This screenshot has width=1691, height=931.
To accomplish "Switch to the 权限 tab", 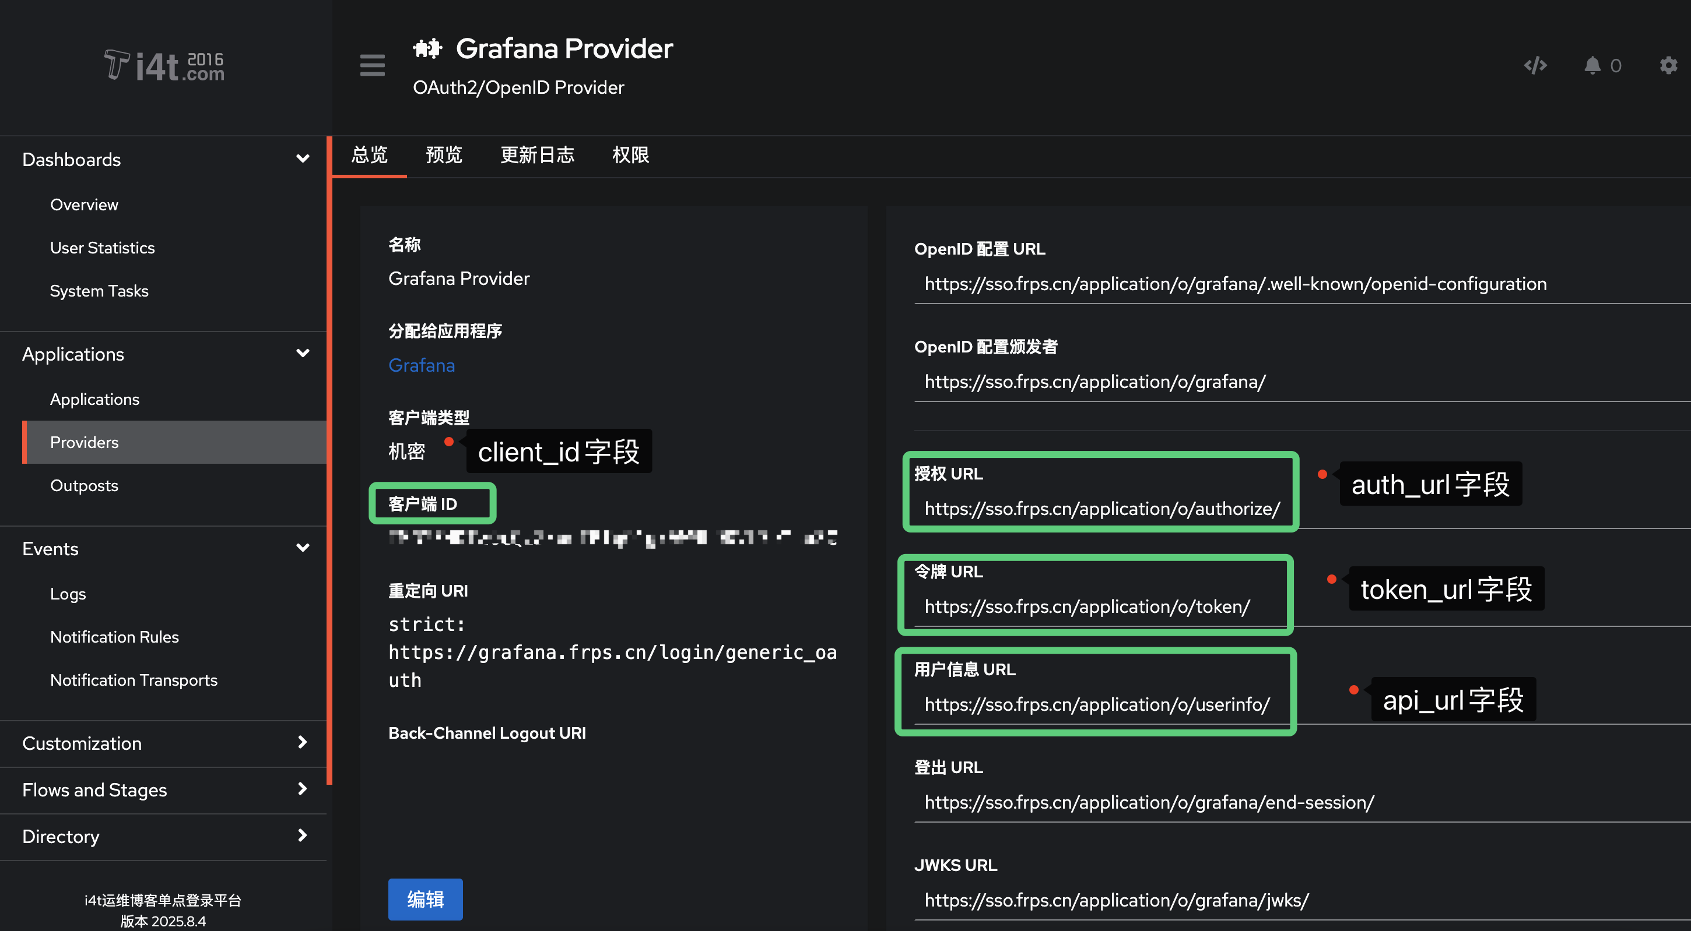I will pyautogui.click(x=630, y=155).
